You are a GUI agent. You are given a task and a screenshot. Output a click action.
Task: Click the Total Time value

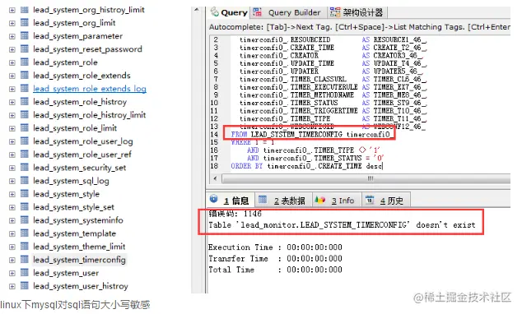(x=315, y=270)
